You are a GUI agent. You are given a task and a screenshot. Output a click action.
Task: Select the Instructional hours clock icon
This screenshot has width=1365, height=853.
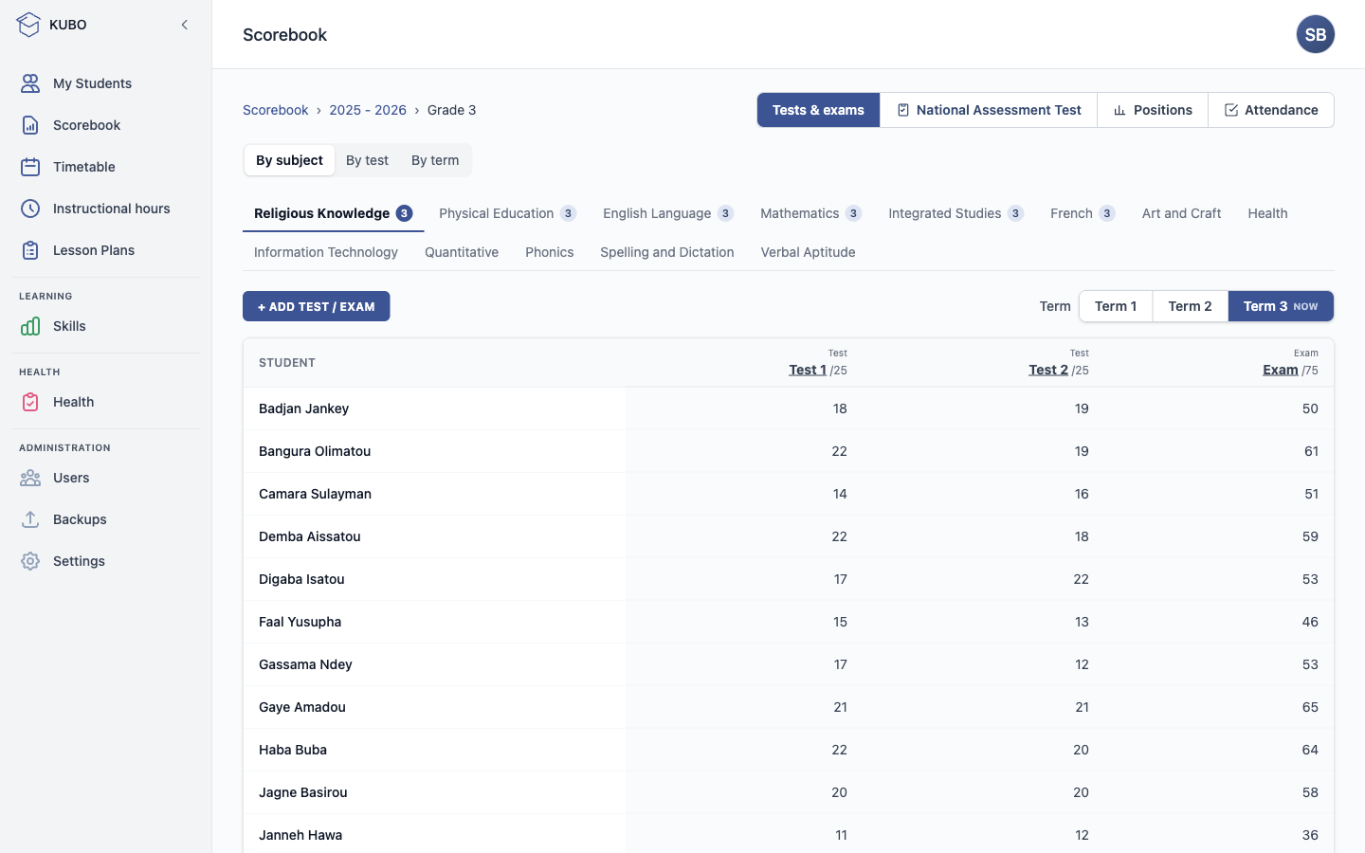[x=30, y=209]
